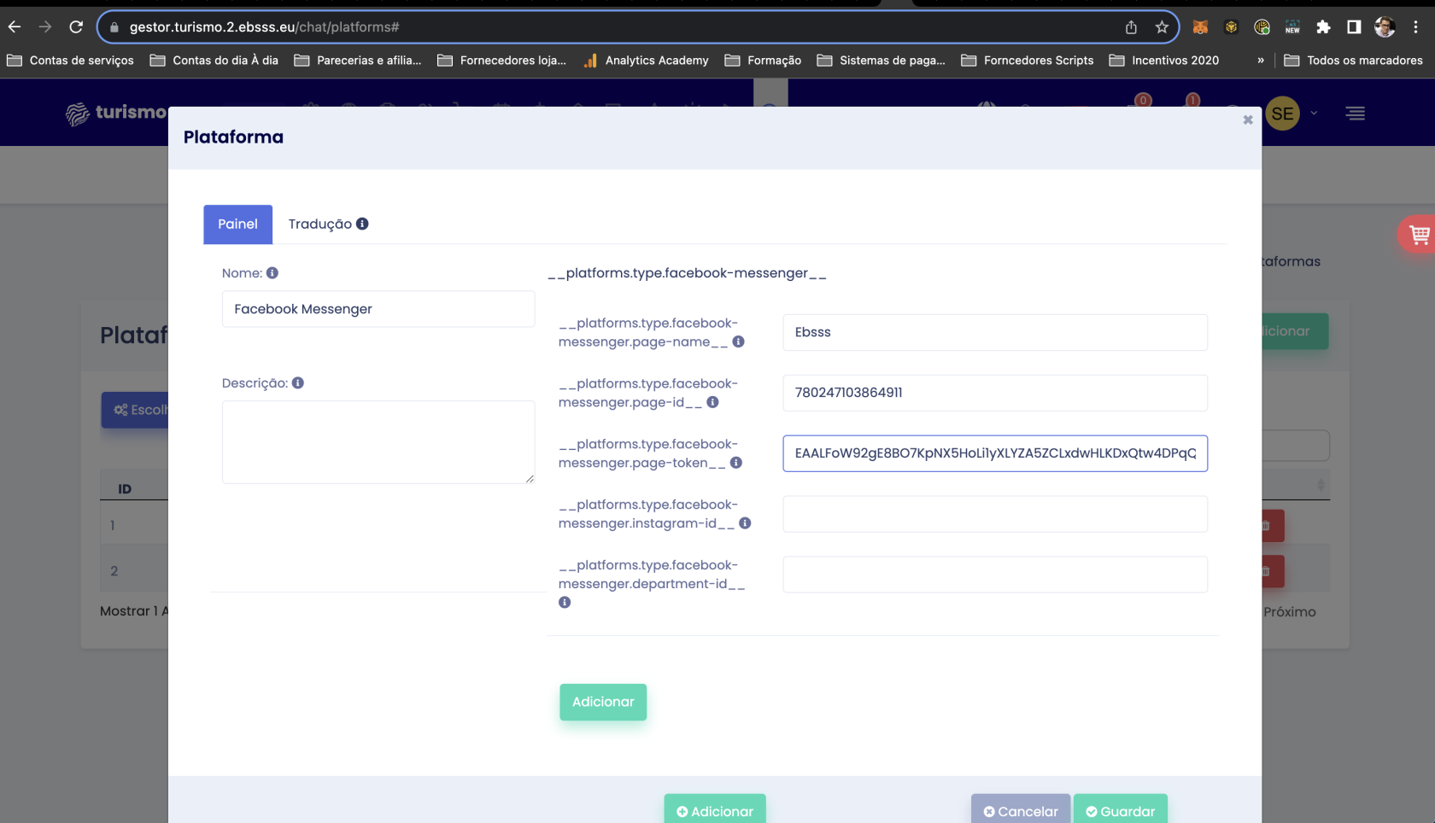Image resolution: width=1435 pixels, height=823 pixels.
Task: Click the SE user avatar
Action: pyautogui.click(x=1282, y=114)
